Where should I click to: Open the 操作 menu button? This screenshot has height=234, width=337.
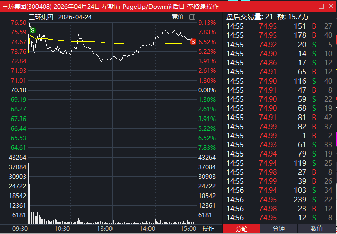[x=208, y=228]
